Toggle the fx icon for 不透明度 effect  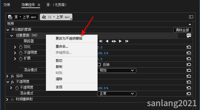point(12,82)
